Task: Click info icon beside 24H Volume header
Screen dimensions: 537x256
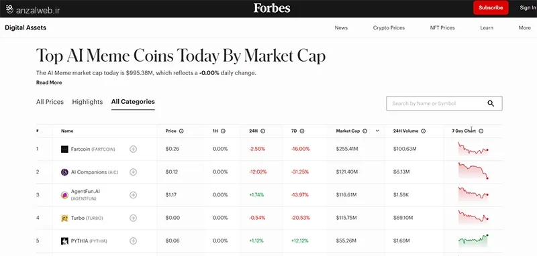Action: click(x=424, y=131)
